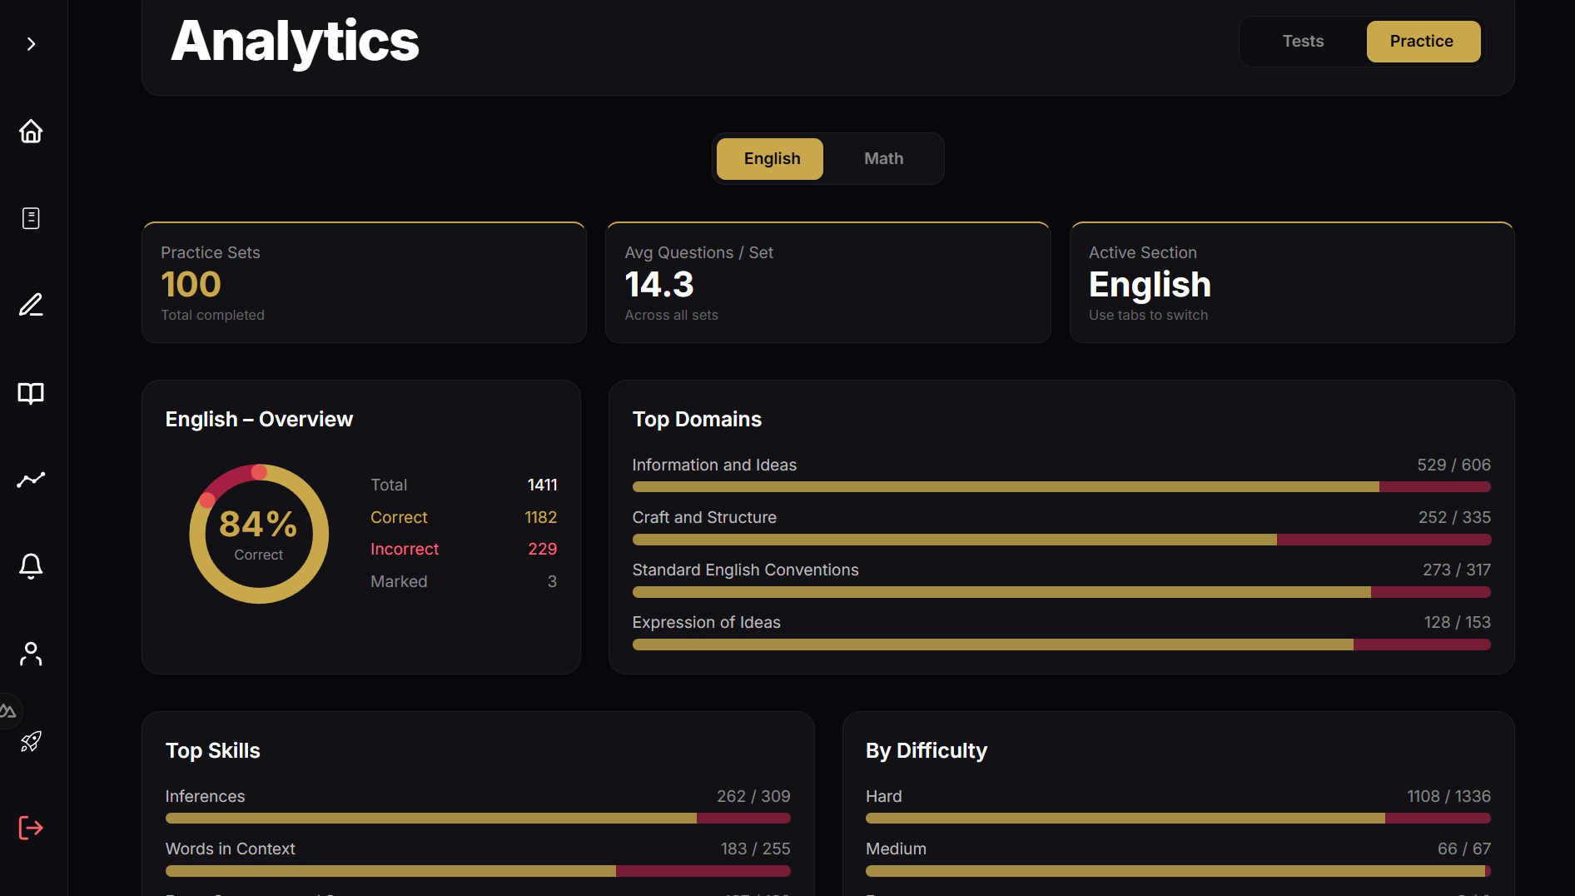Screen dimensions: 1575x896
Task: Click the Top Domains heading
Action: coord(697,419)
